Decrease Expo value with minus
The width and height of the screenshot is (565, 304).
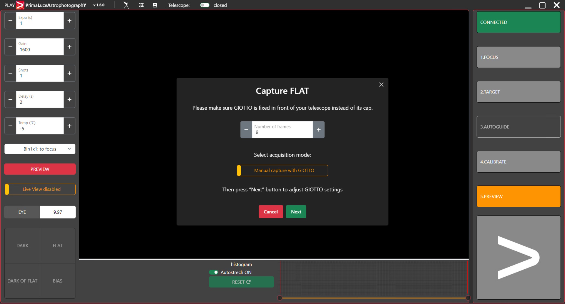coord(10,21)
